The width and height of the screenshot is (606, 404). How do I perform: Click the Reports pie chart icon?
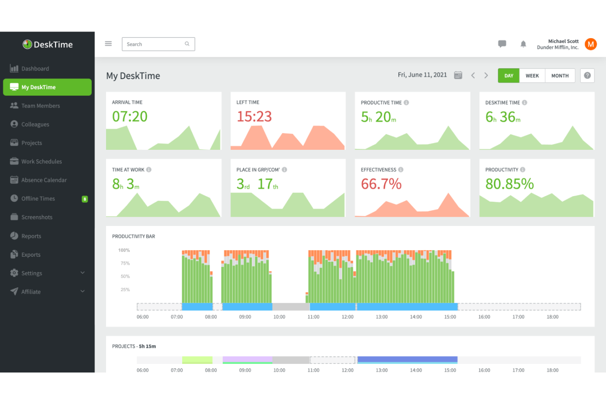click(14, 236)
